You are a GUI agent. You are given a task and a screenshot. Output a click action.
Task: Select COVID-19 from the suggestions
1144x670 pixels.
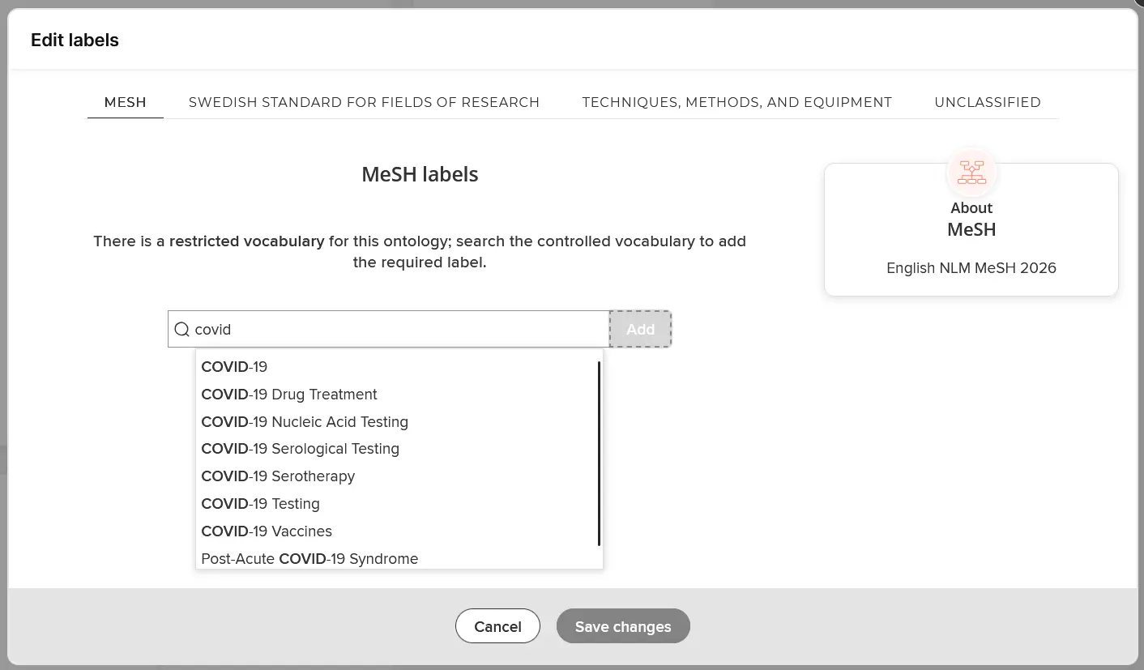[234, 367]
